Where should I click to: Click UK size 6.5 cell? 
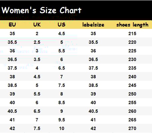(37, 111)
